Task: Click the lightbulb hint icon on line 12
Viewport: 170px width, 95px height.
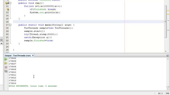Action: point(8,9)
